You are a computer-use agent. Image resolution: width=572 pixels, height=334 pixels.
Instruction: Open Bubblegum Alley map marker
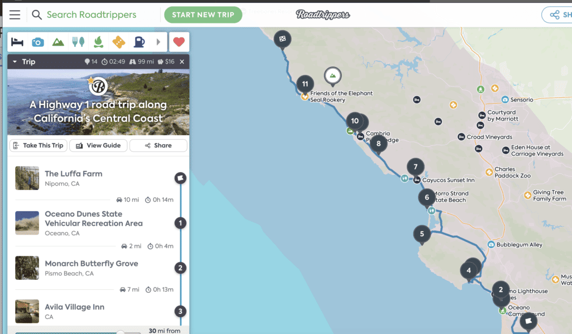point(491,245)
